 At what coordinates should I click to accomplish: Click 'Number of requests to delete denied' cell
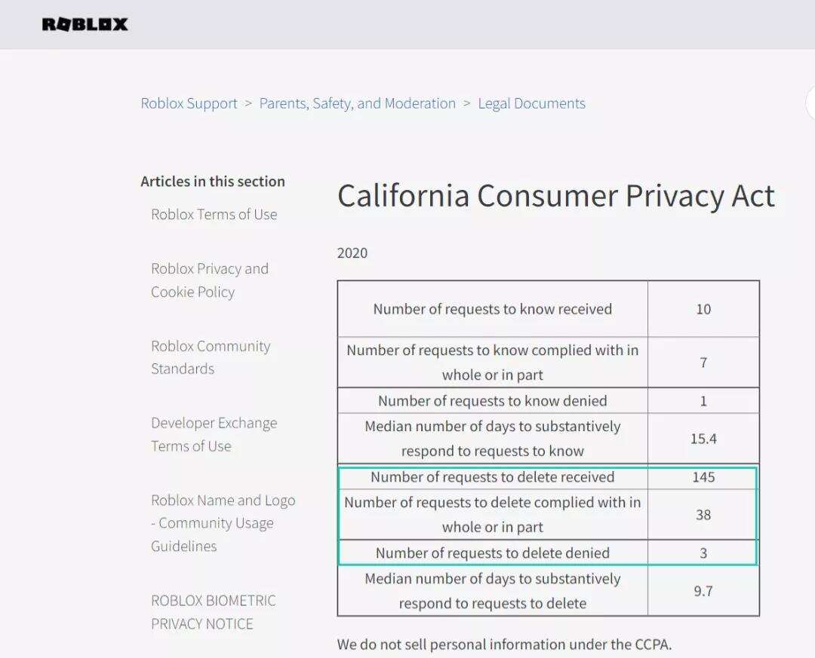tap(492, 552)
